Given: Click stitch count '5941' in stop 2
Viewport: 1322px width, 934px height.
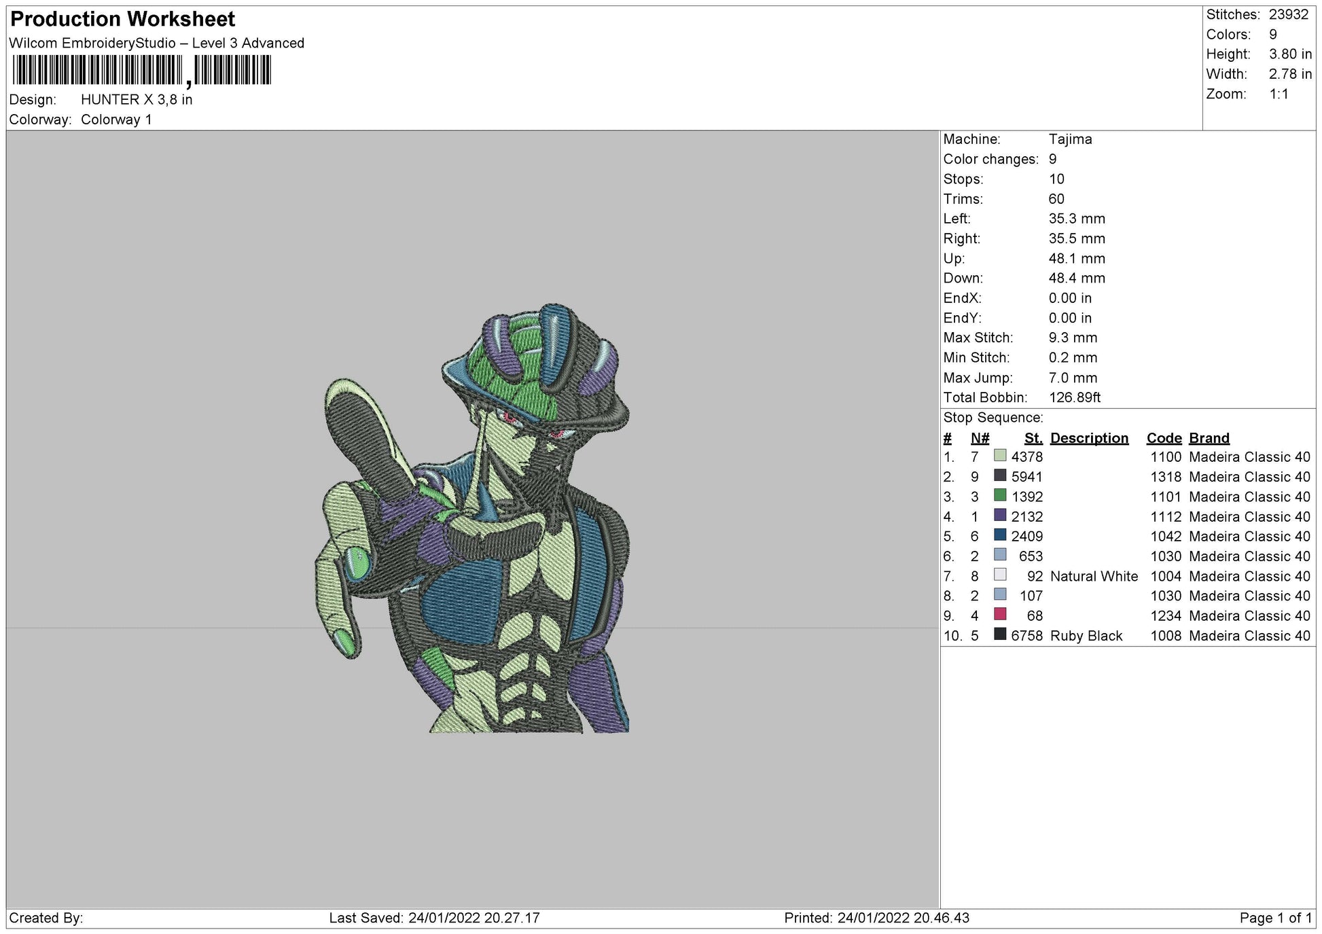Looking at the screenshot, I should pos(1026,477).
